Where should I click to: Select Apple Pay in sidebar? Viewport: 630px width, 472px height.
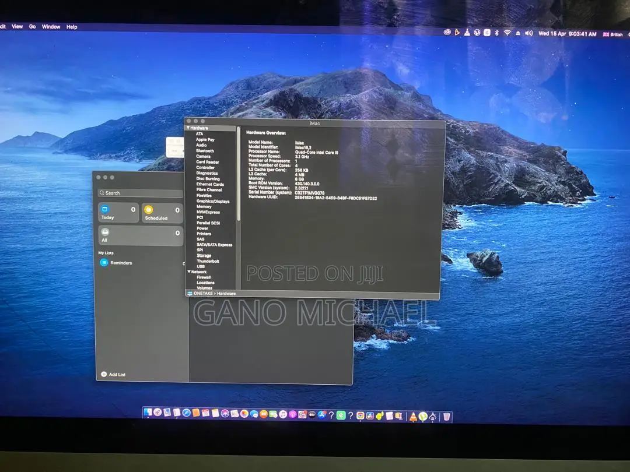tap(205, 140)
